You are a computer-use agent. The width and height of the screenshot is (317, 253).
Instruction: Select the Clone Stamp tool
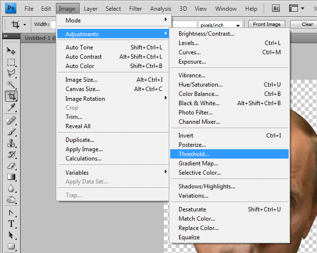click(11, 143)
